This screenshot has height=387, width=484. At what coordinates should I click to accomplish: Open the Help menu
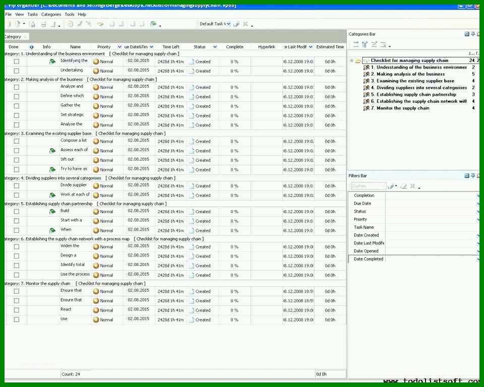coord(82,15)
